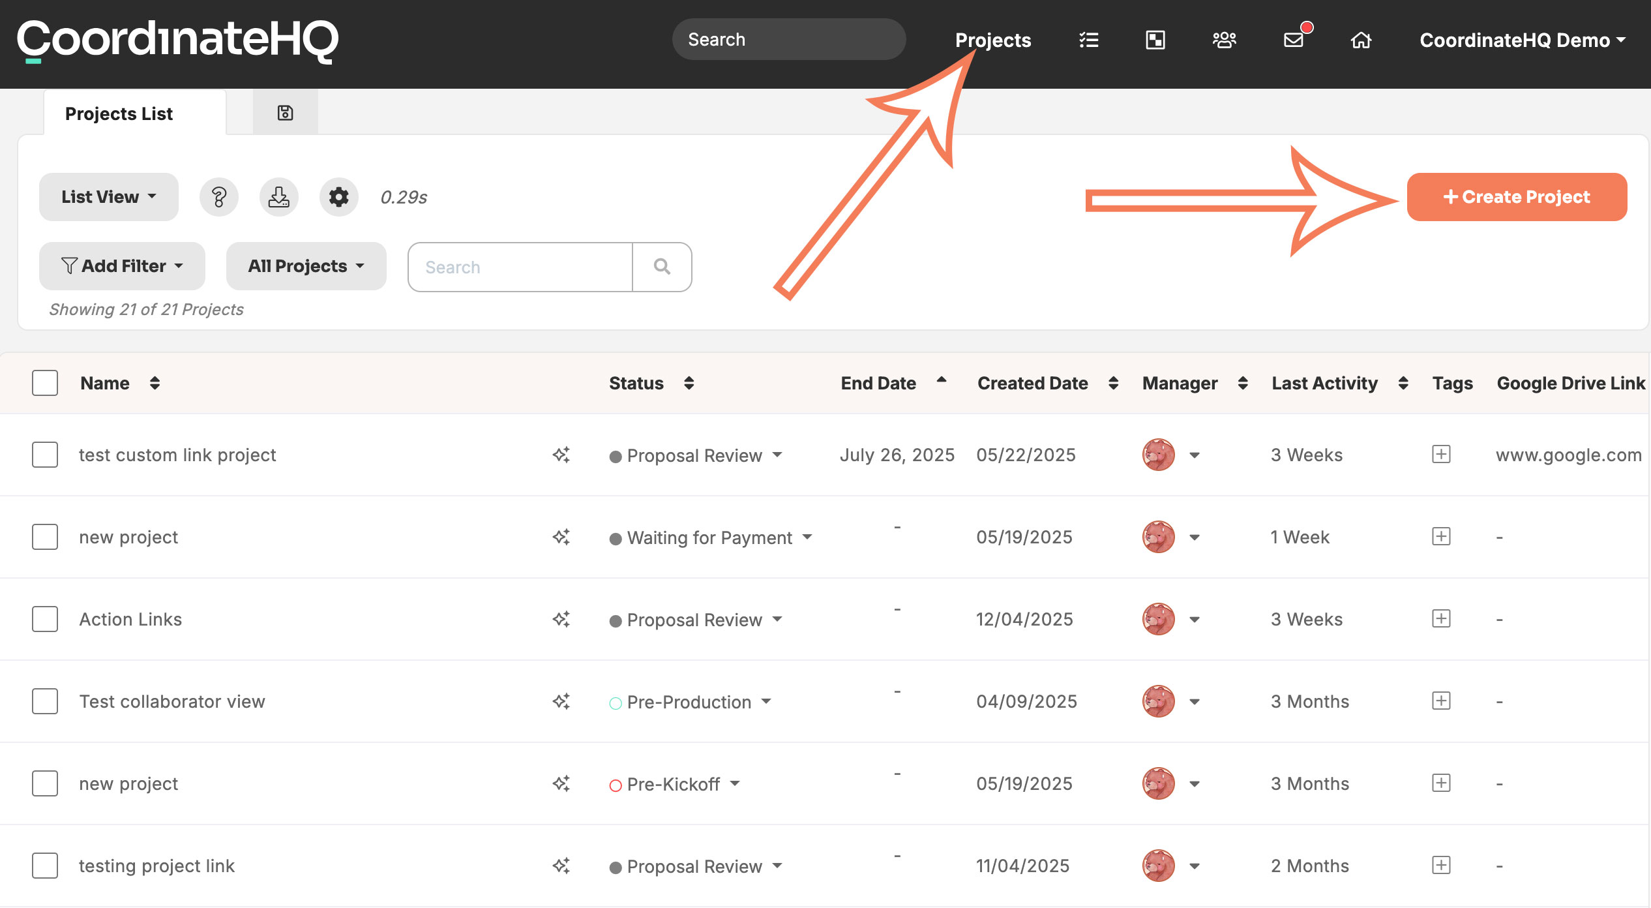Check the Waiting for Payment new project row
1651x908 pixels.
[45, 537]
